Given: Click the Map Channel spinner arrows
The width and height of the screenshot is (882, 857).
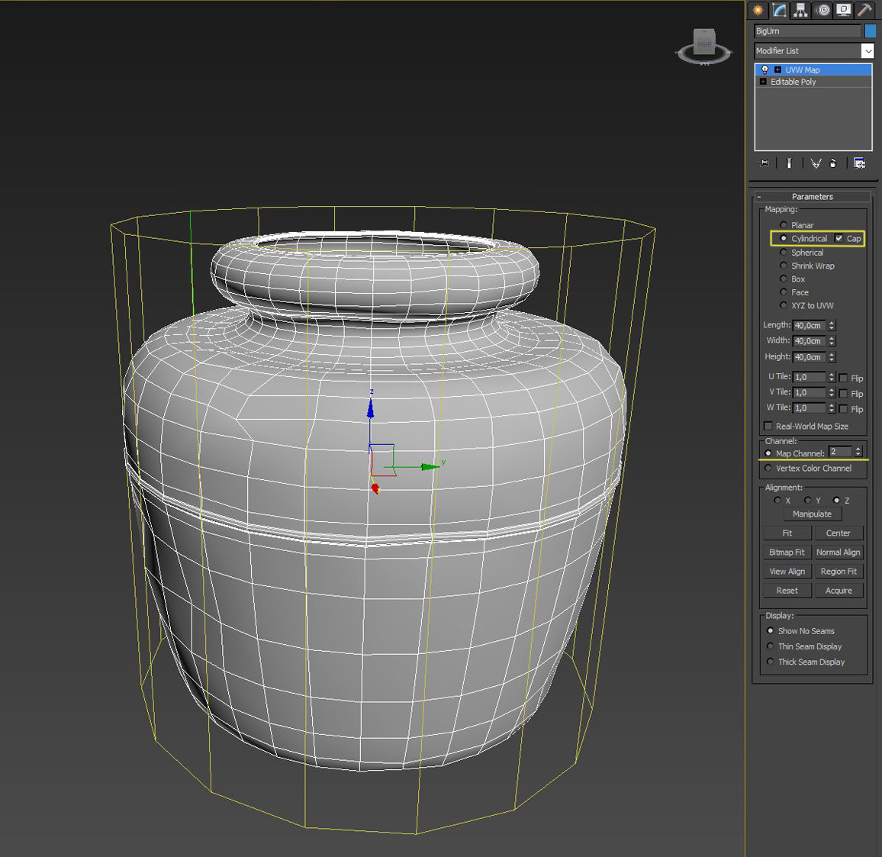Looking at the screenshot, I should pos(858,452).
